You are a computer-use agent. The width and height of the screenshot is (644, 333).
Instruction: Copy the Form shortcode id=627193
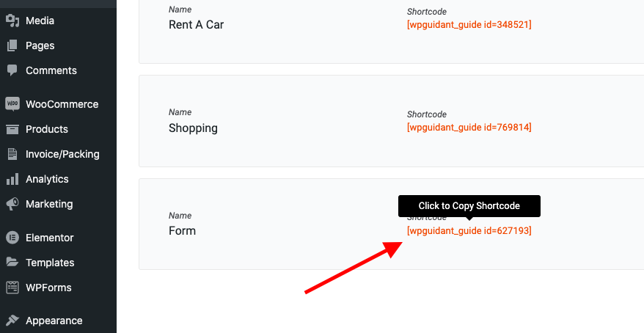pos(469,231)
